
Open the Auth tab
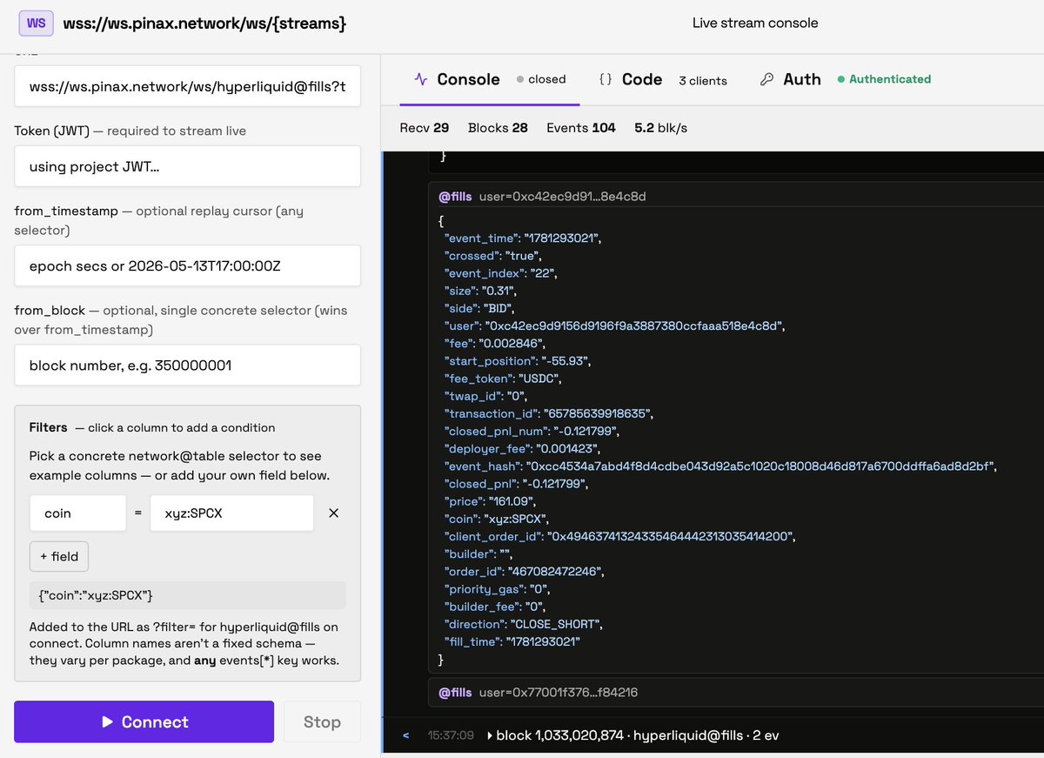(801, 79)
